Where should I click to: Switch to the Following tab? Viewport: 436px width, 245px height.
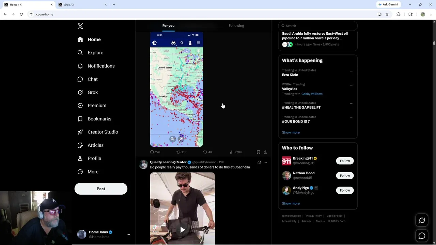(x=236, y=26)
